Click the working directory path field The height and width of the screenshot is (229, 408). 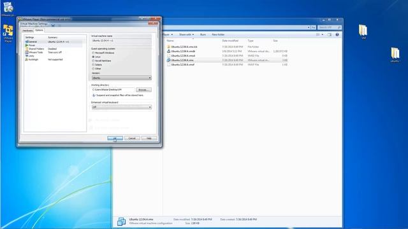(113, 90)
